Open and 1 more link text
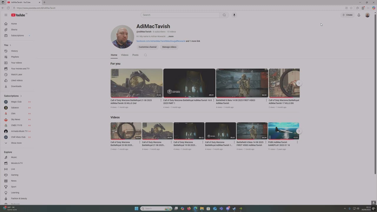Screen dimensions: 377x212 point(193,41)
